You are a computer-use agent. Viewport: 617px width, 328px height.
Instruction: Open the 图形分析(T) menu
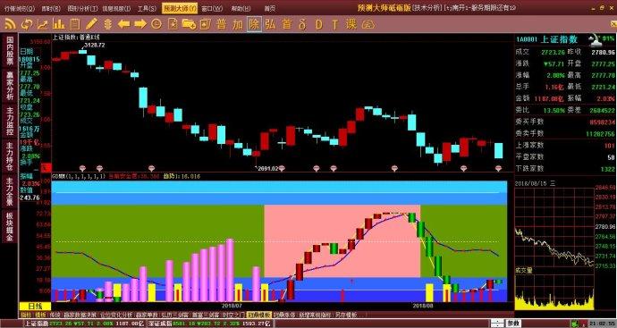pyautogui.click(x=83, y=8)
